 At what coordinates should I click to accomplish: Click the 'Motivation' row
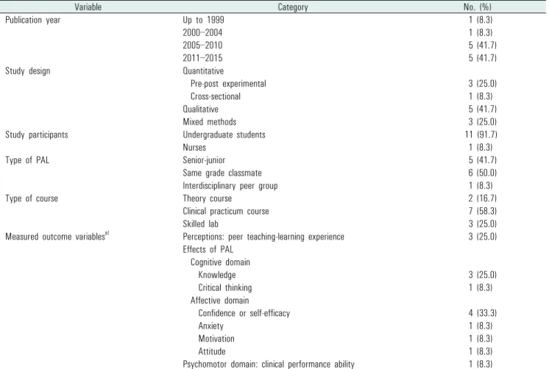(x=216, y=339)
